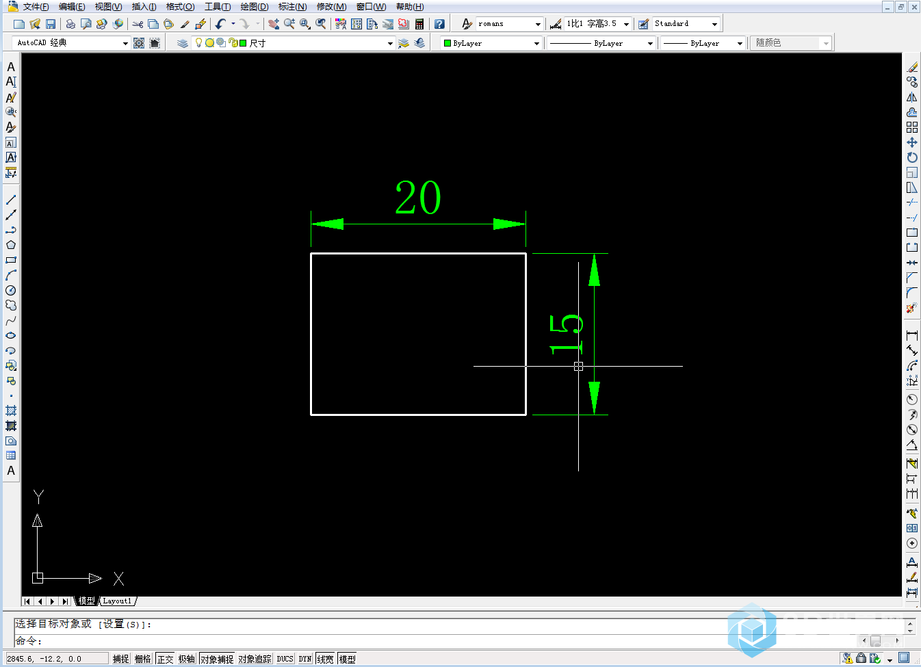Screen dimensions: 921x667
Task: Toggle 栅格 grid display
Action: coord(143,659)
